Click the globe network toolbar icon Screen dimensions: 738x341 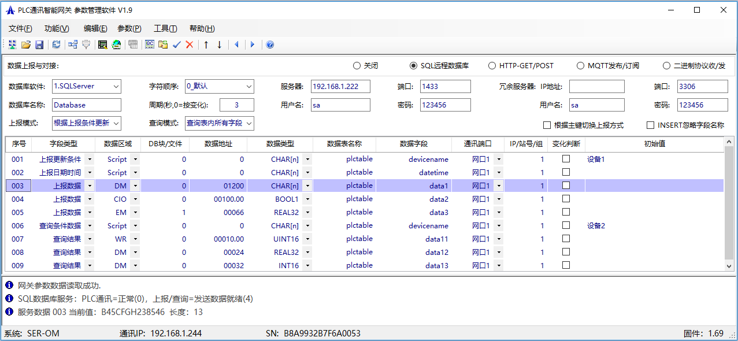[116, 45]
